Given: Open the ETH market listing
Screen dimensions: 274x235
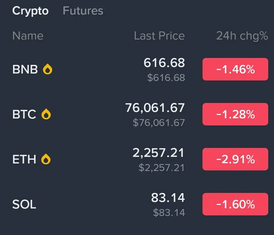Looking at the screenshot, I should tap(137, 159).
